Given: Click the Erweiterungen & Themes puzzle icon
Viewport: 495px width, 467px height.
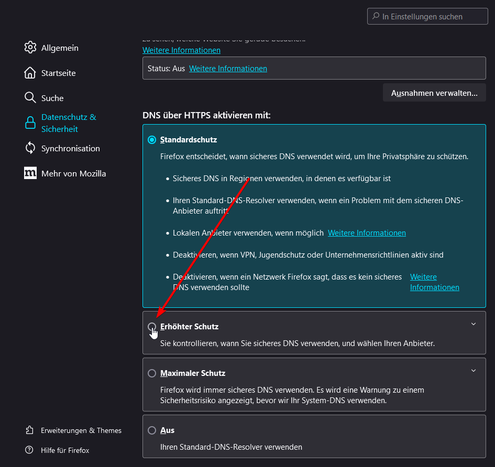Looking at the screenshot, I should pos(30,430).
